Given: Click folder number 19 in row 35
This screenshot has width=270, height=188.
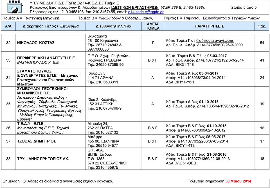Looking at the screenshot, I should point(262,104).
